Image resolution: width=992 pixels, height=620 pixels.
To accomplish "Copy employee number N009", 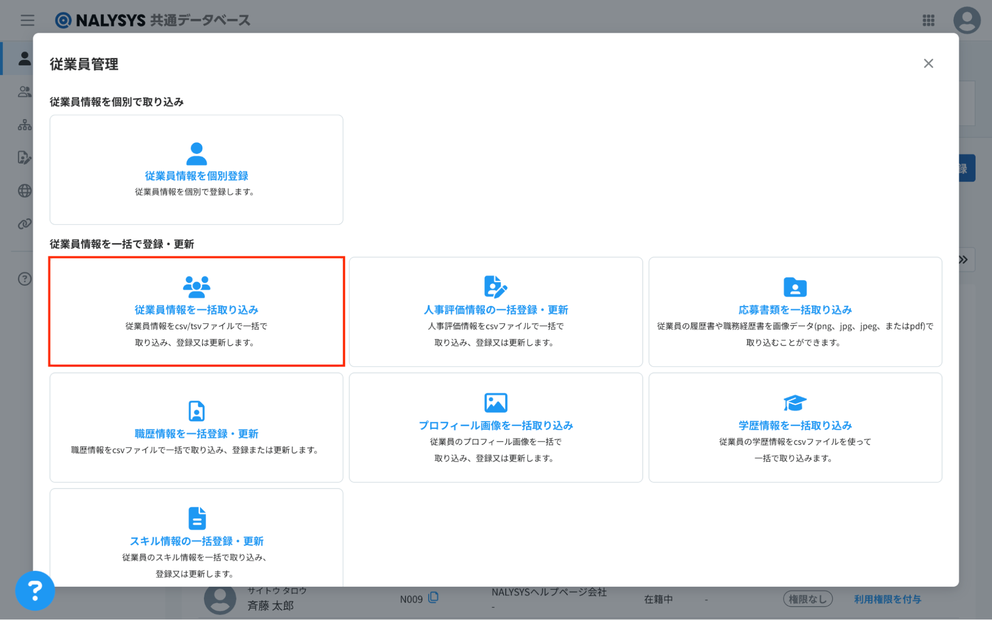I will (433, 598).
